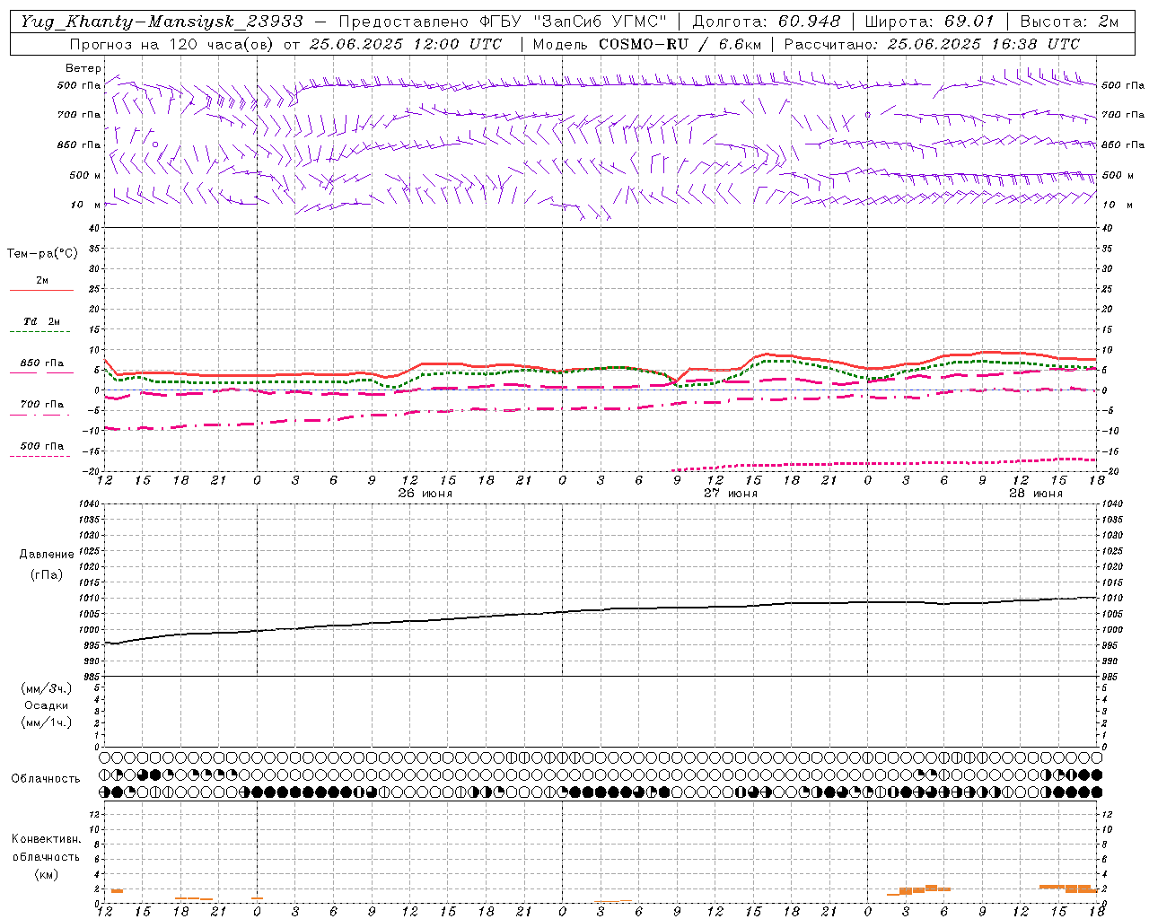Click the (км) convective cloud unit label
The image size is (1149, 919).
[x=47, y=874]
